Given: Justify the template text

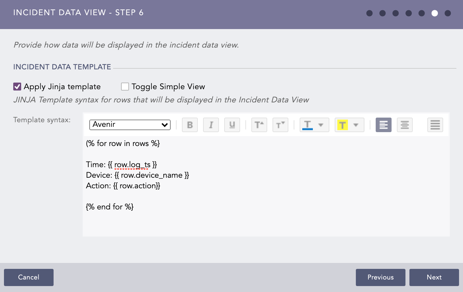Looking at the screenshot, I should coord(435,125).
